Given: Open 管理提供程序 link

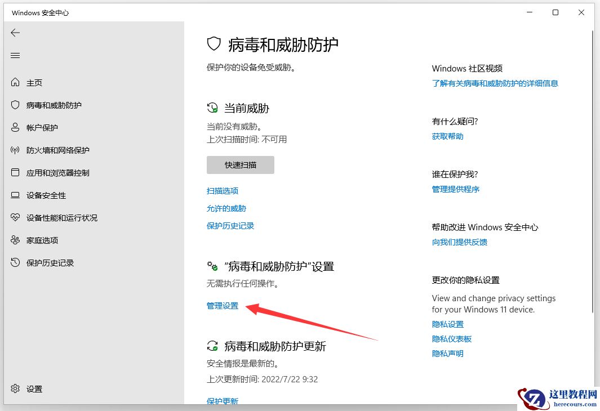Looking at the screenshot, I should 455,189.
